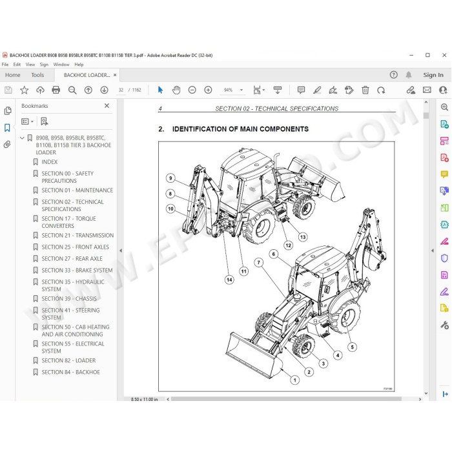Open SECTION 39 - CHASSIS bookmark

(69, 298)
